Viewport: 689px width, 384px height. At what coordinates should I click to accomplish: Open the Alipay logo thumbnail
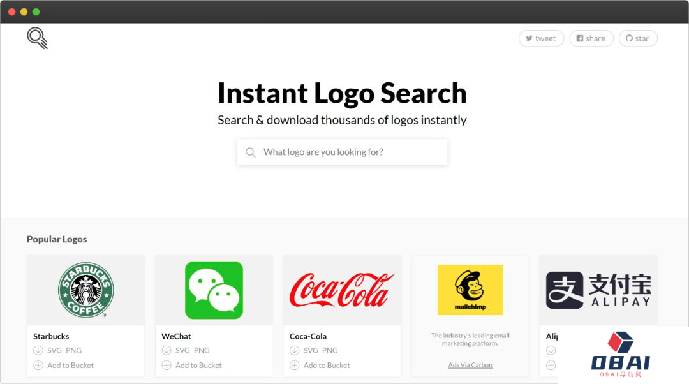click(x=598, y=290)
